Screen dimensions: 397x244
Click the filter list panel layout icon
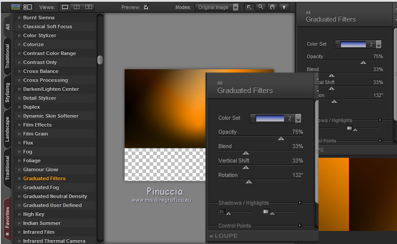point(28,7)
